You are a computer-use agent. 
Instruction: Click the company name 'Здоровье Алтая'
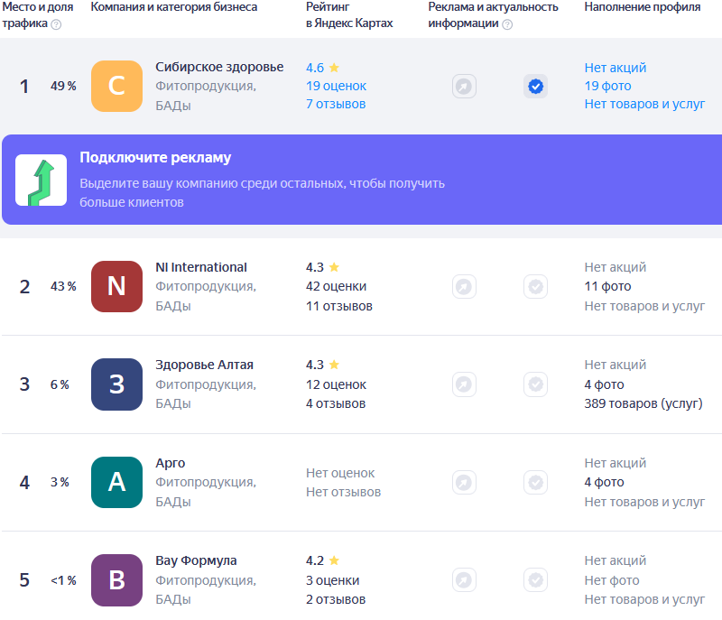pyautogui.click(x=205, y=365)
